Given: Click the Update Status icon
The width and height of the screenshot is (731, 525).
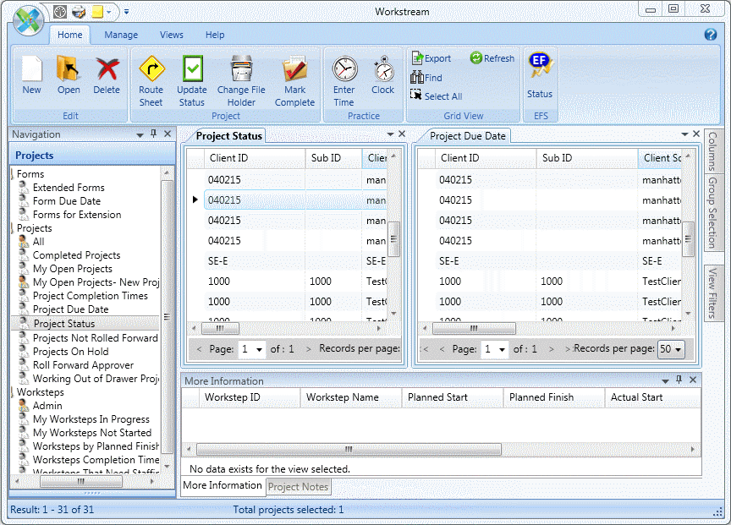Looking at the screenshot, I should pos(191,74).
